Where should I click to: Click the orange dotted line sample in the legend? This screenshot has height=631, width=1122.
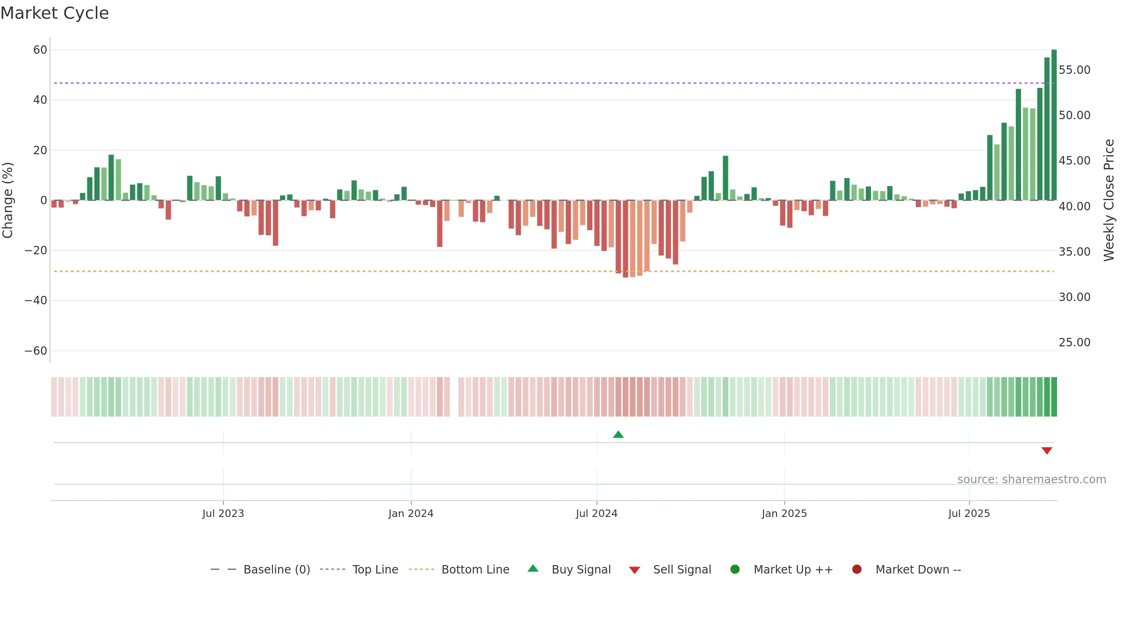[x=421, y=569]
